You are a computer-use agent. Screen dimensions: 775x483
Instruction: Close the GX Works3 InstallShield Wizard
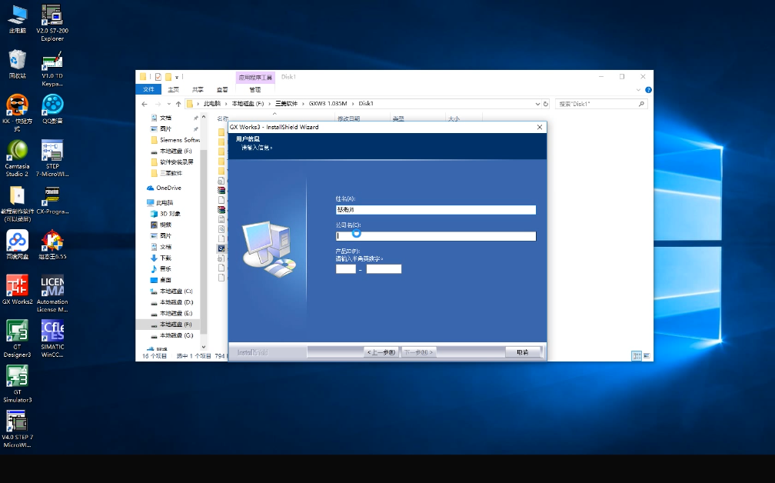[x=540, y=127]
